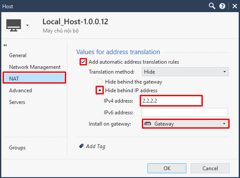The height and width of the screenshot is (178, 240).
Task: Close the Host dialog window
Action: pos(235,6)
